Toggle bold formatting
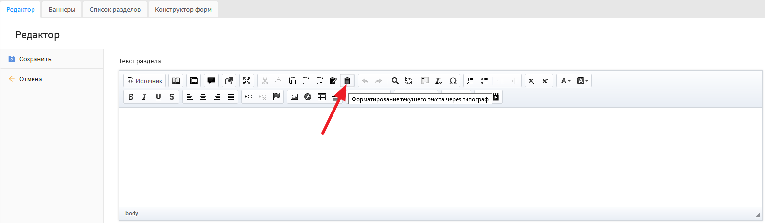Image resolution: width=765 pixels, height=223 pixels. point(131,97)
